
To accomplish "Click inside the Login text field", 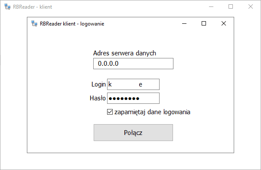I will [x=133, y=84].
